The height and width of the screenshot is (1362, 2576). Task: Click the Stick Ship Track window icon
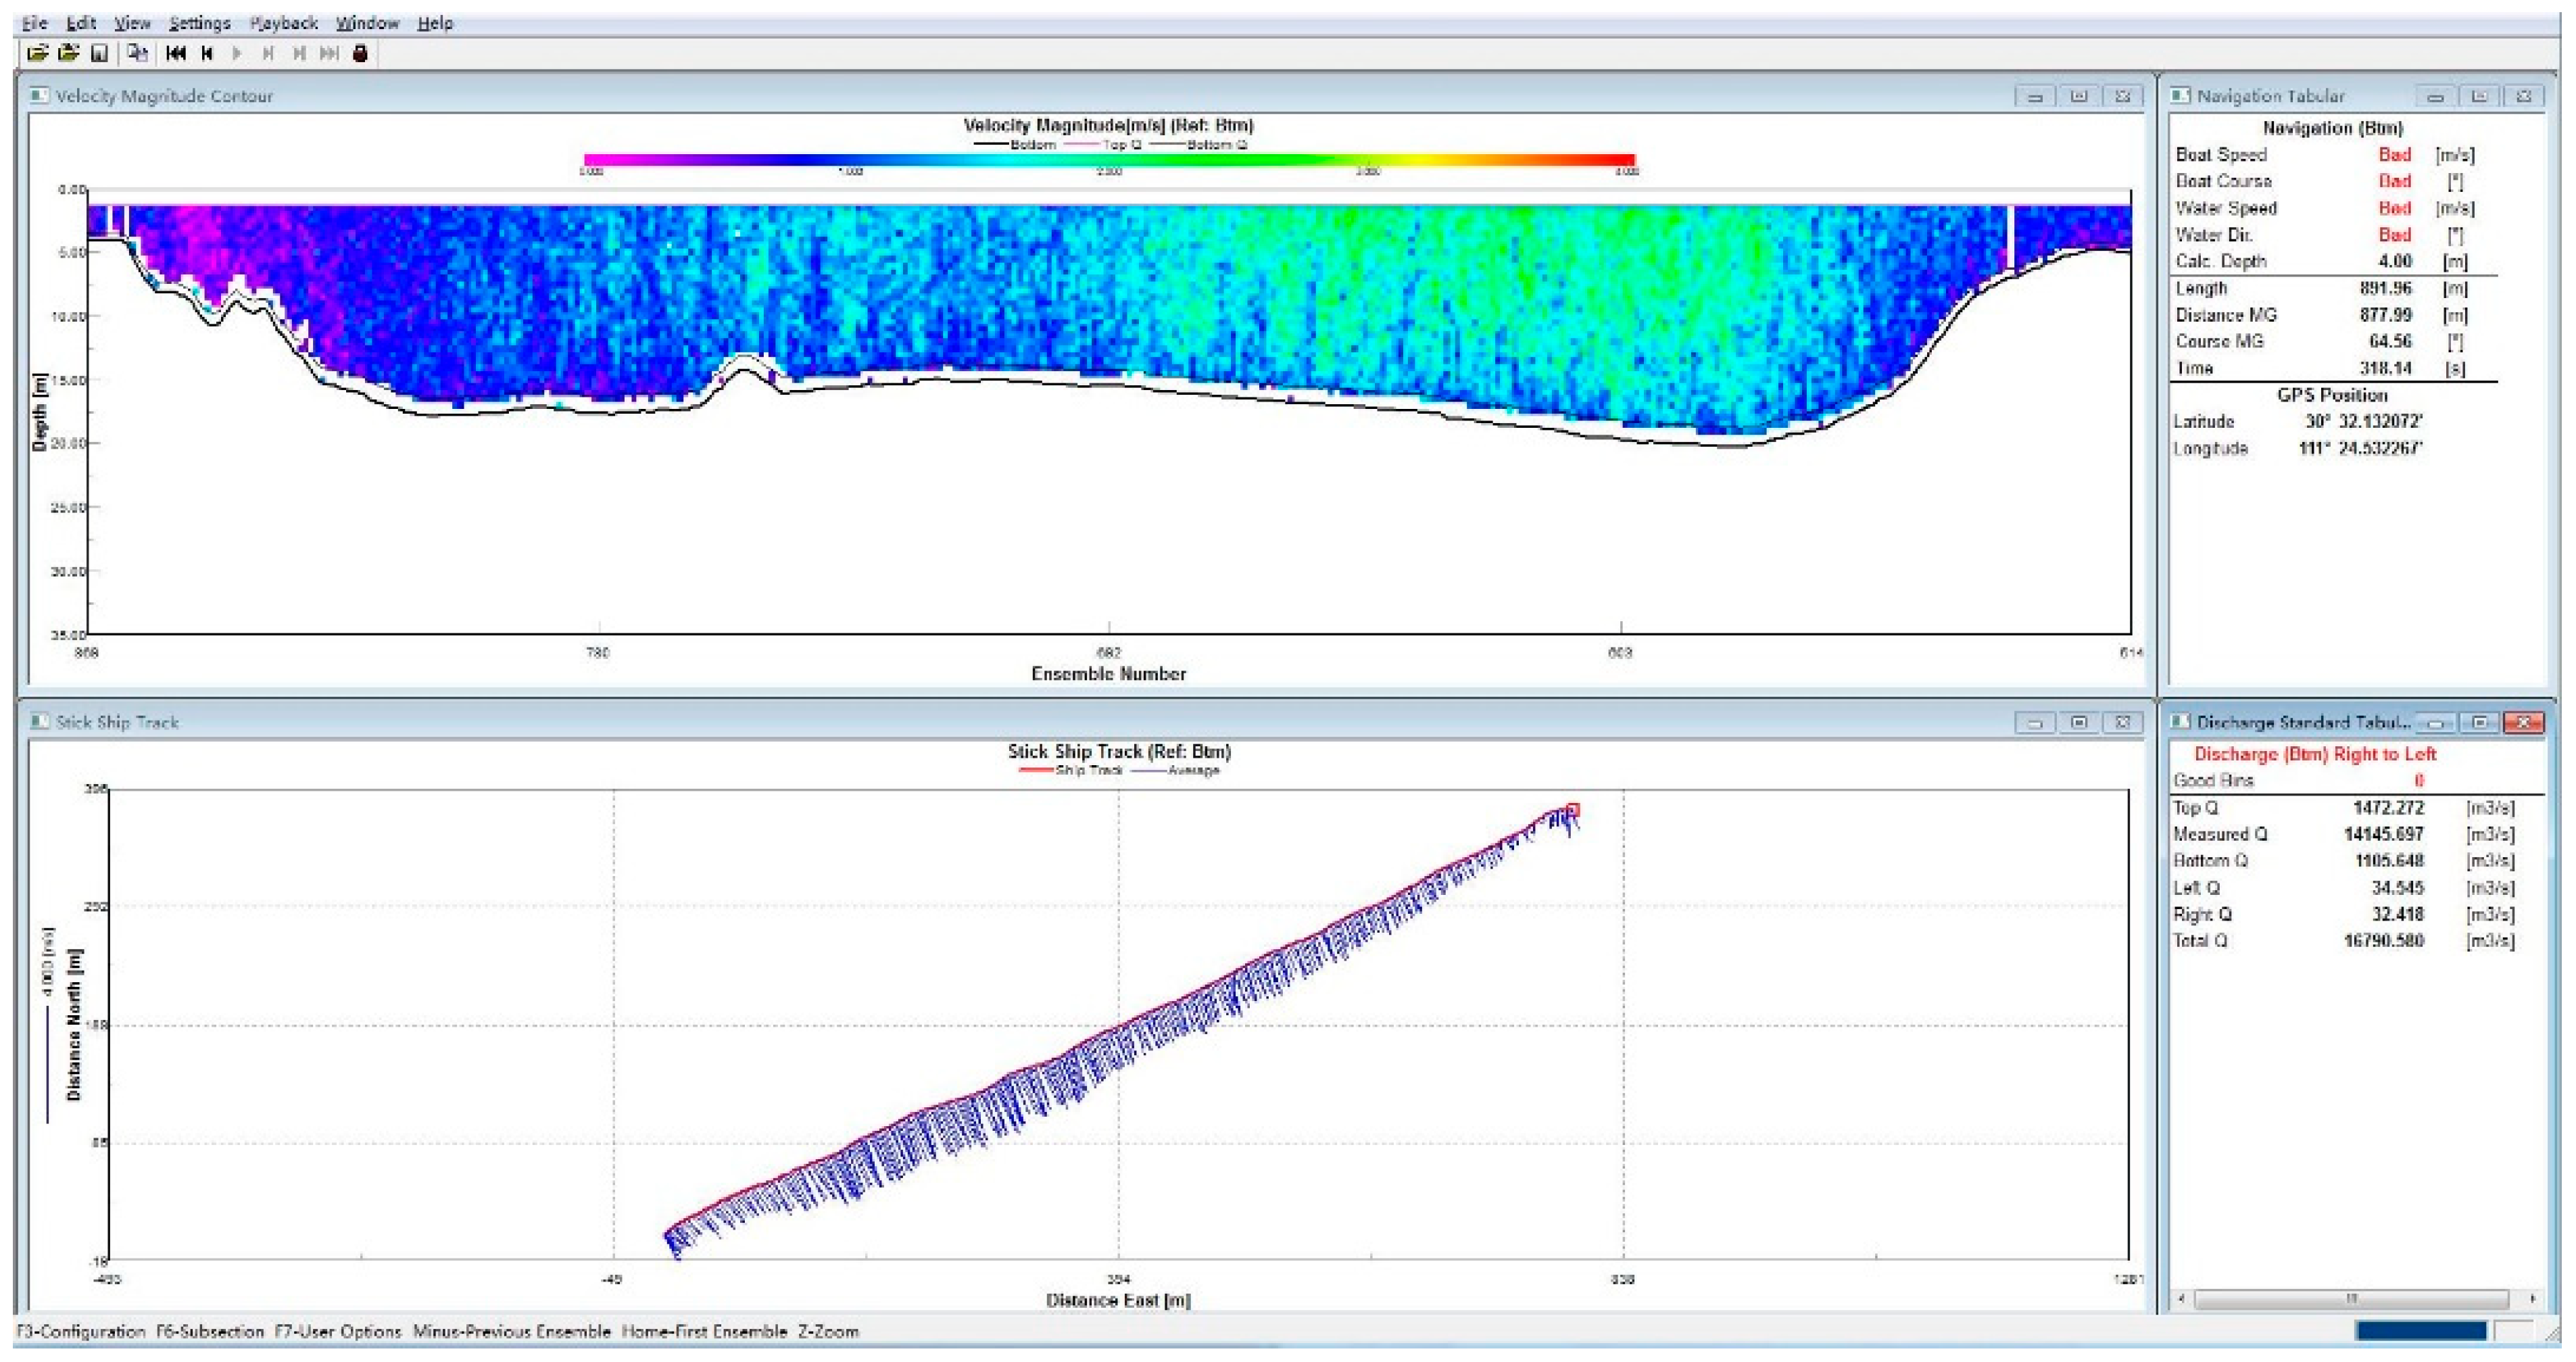pyautogui.click(x=38, y=721)
